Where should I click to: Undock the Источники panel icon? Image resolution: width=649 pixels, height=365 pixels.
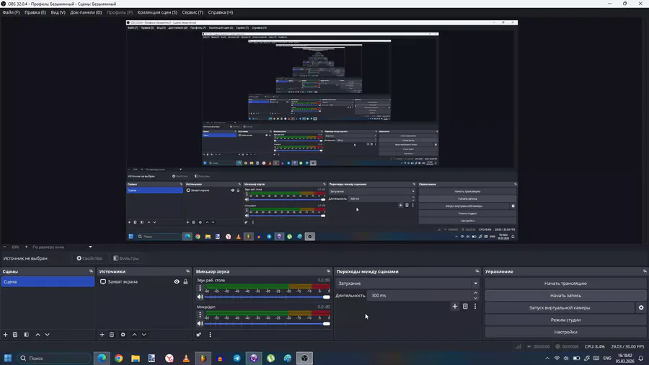pyautogui.click(x=188, y=271)
